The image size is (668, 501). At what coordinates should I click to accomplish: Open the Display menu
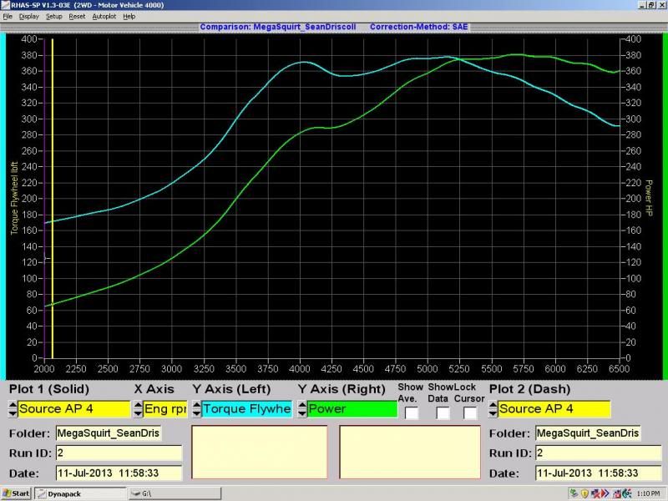(x=28, y=16)
